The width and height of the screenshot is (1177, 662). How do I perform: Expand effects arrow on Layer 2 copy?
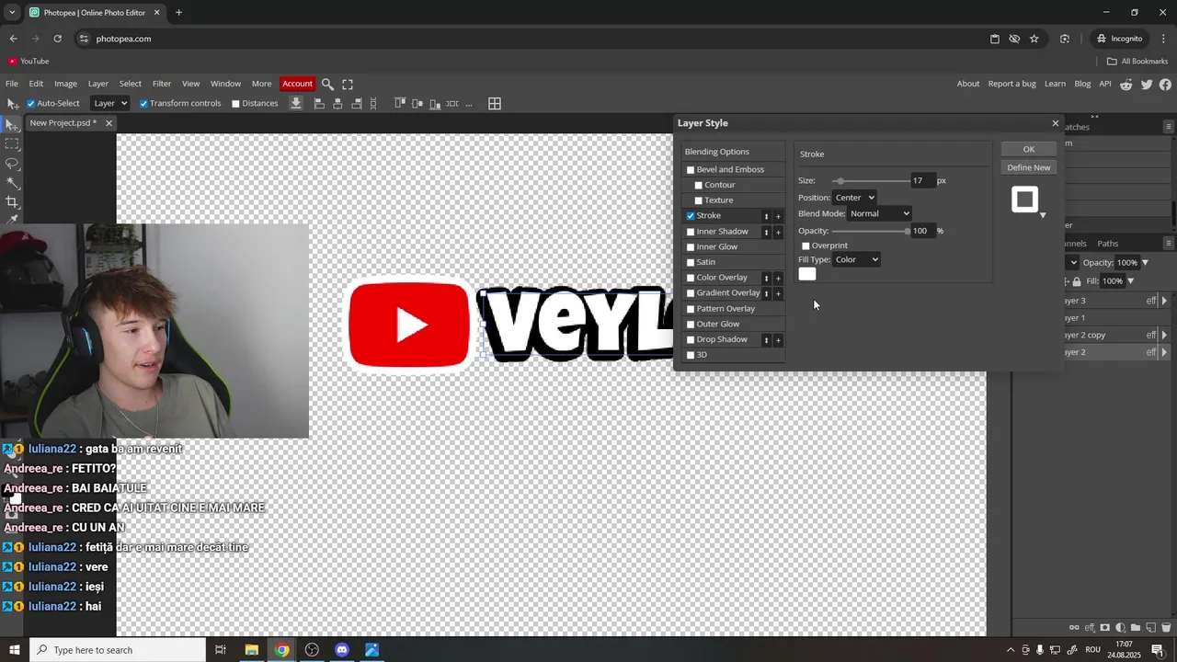pyautogui.click(x=1164, y=335)
